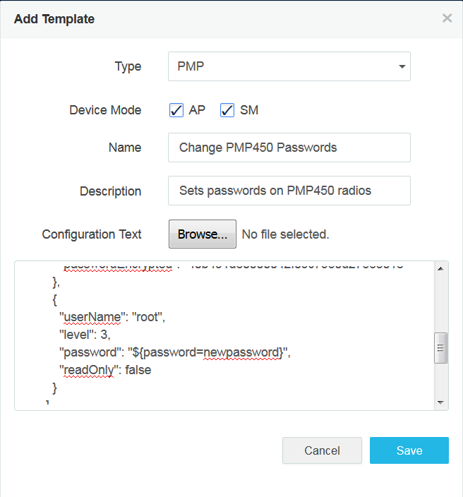Open the Type dropdown showing PMP

click(x=289, y=66)
